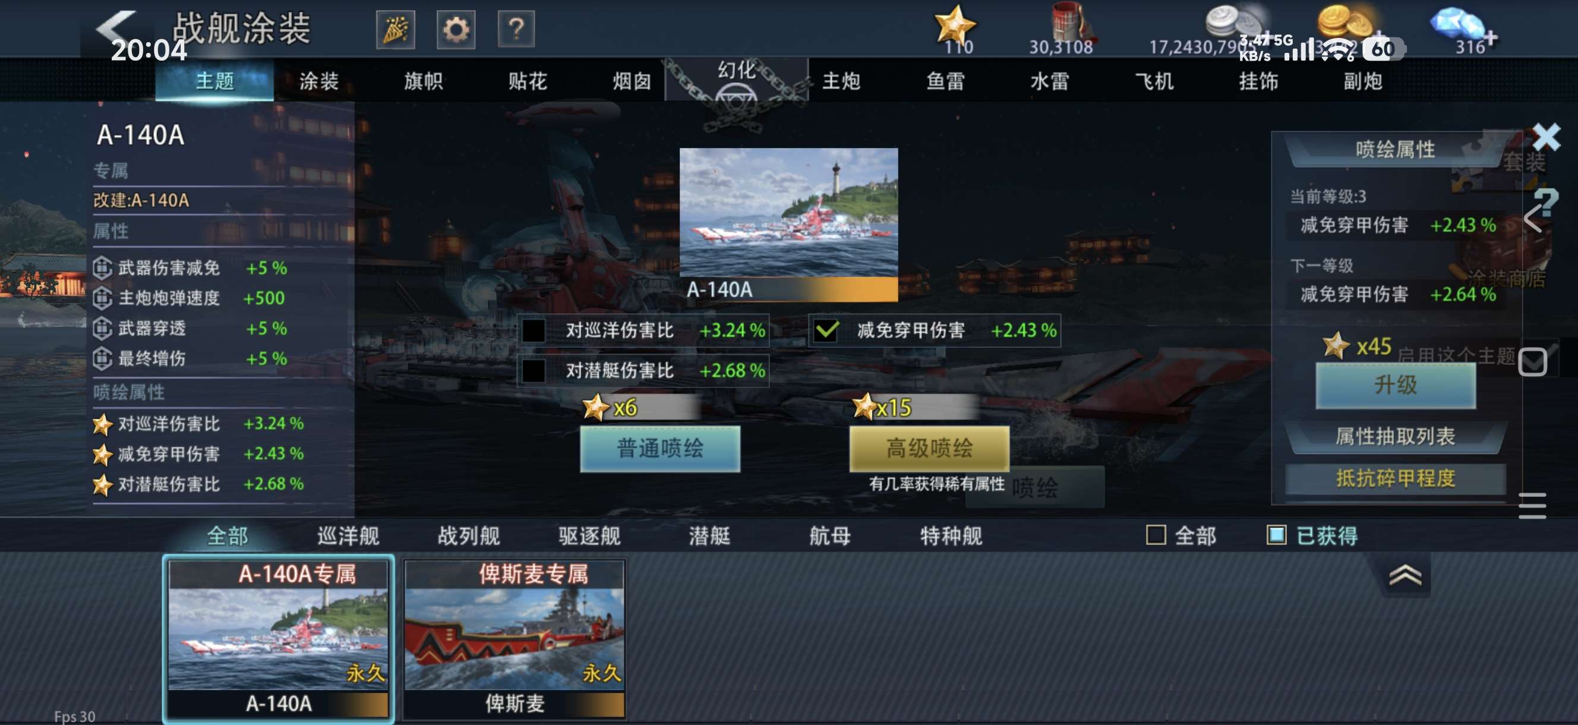Screen dimensions: 1578x725
Task: Select the 俾斯麦专属 theme thumbnail
Action: 515,639
